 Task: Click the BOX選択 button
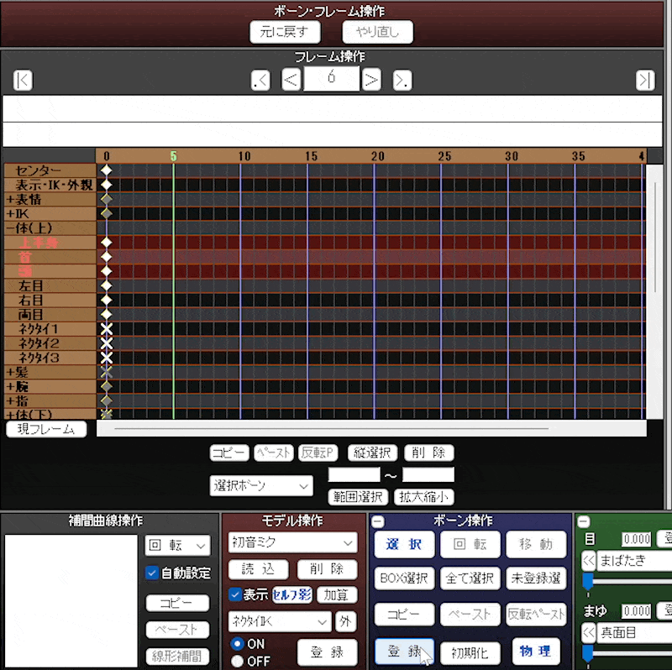click(x=404, y=578)
